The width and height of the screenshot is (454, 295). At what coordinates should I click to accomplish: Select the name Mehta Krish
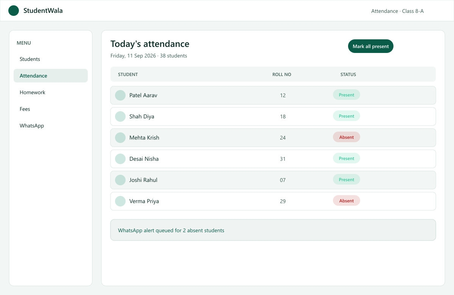(x=144, y=138)
